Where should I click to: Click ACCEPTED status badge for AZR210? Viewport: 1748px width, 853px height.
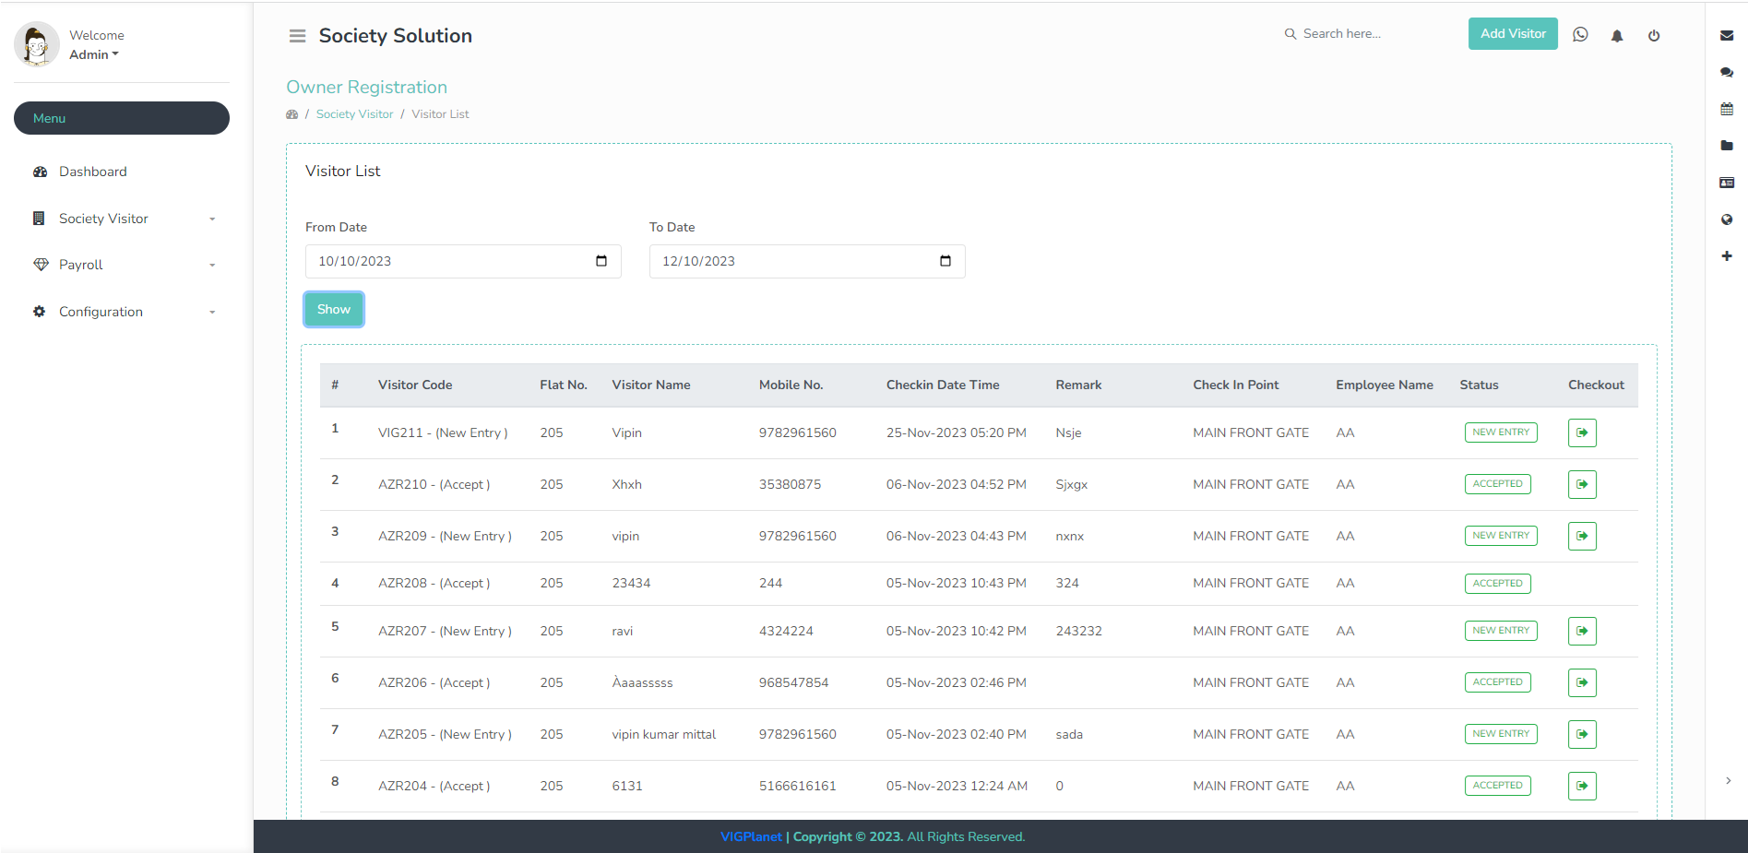(1497, 484)
